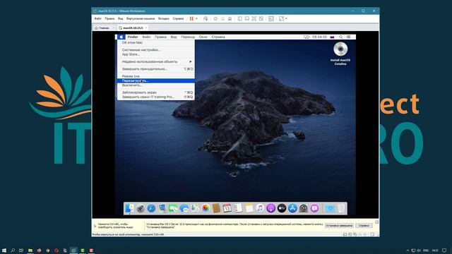Click the macOS menu bar clock 04:33
452x254 pixels.
click(x=319, y=37)
